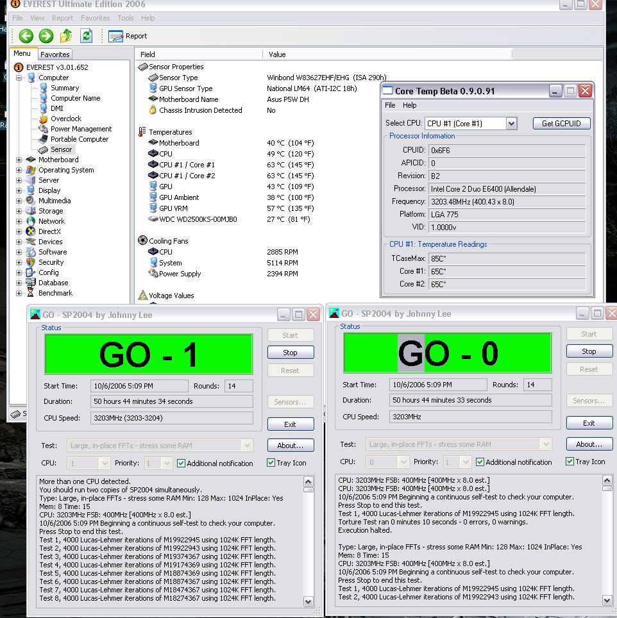Click the Network icon in the tree
This screenshot has width=617, height=618.
point(31,221)
